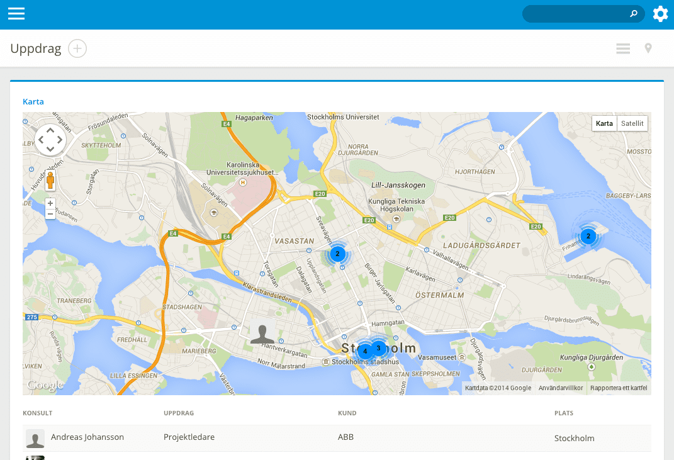This screenshot has width=674, height=460.
Task: Click the person avatar marker on map
Action: click(x=262, y=331)
